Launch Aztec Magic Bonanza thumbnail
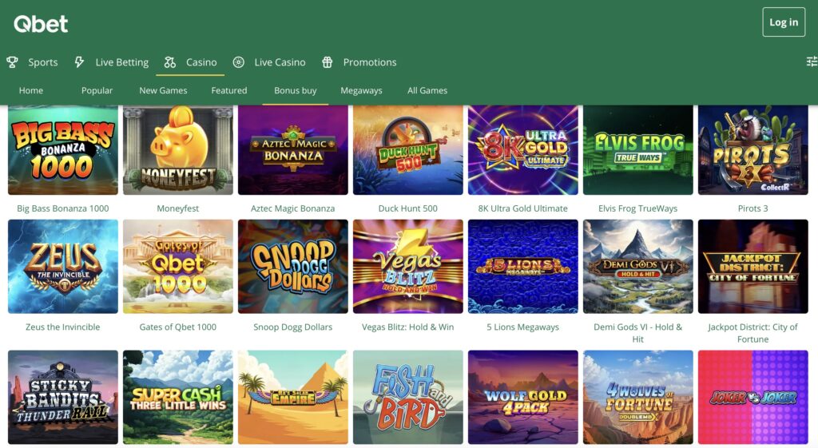818x448 pixels. [293, 149]
